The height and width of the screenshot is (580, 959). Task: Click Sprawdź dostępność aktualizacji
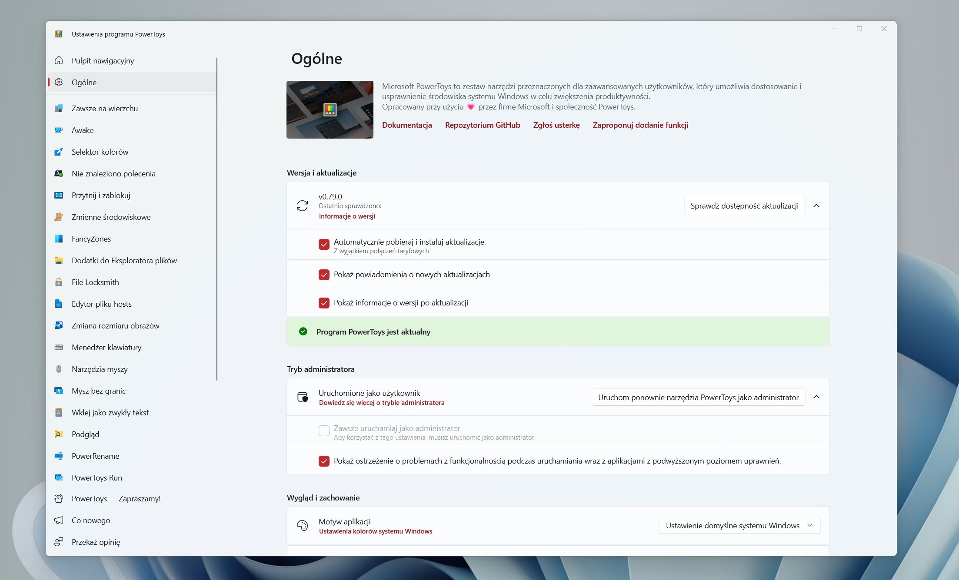pyautogui.click(x=744, y=205)
